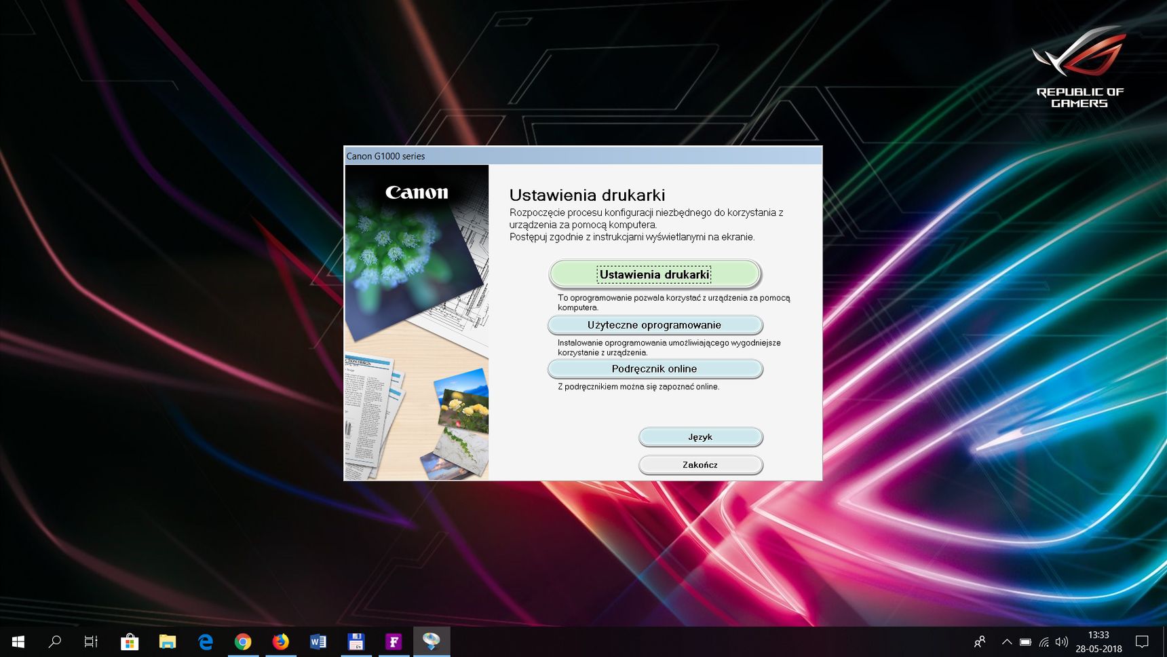Switch to Google Chrome on the taskbar
This screenshot has height=657, width=1167.
click(243, 641)
